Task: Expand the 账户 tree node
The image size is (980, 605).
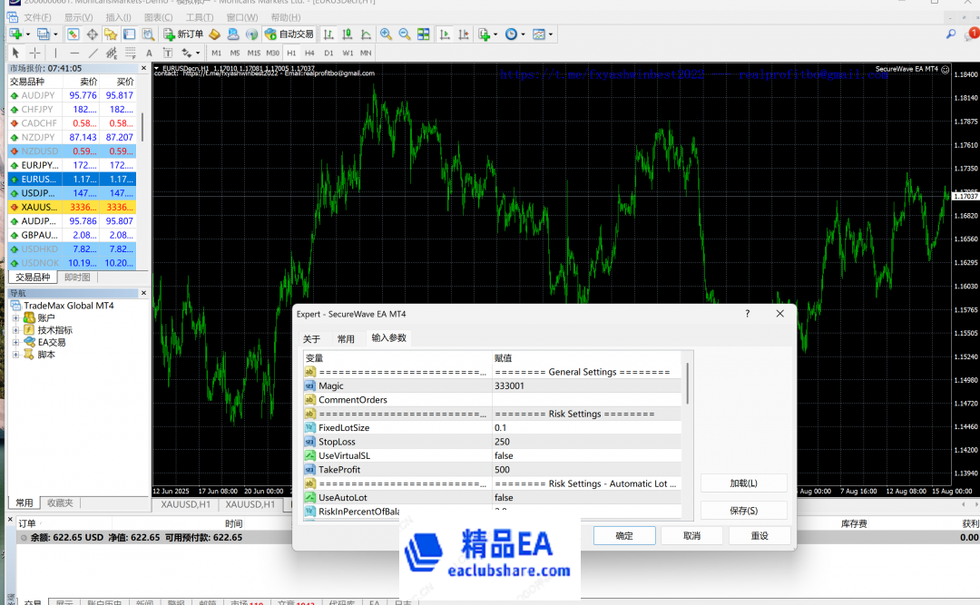Action: [x=15, y=318]
